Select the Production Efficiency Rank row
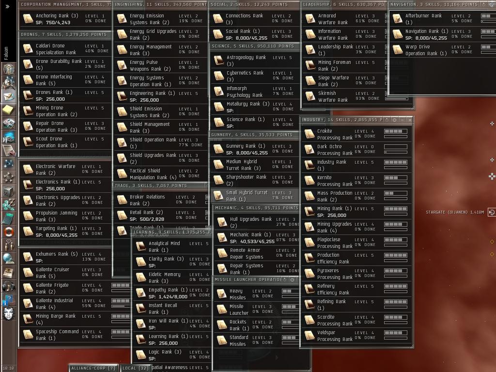Viewport: 496px width, 372px height. [x=356, y=258]
